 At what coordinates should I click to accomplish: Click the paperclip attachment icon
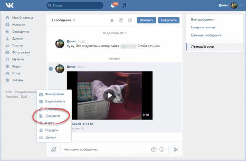point(54,149)
